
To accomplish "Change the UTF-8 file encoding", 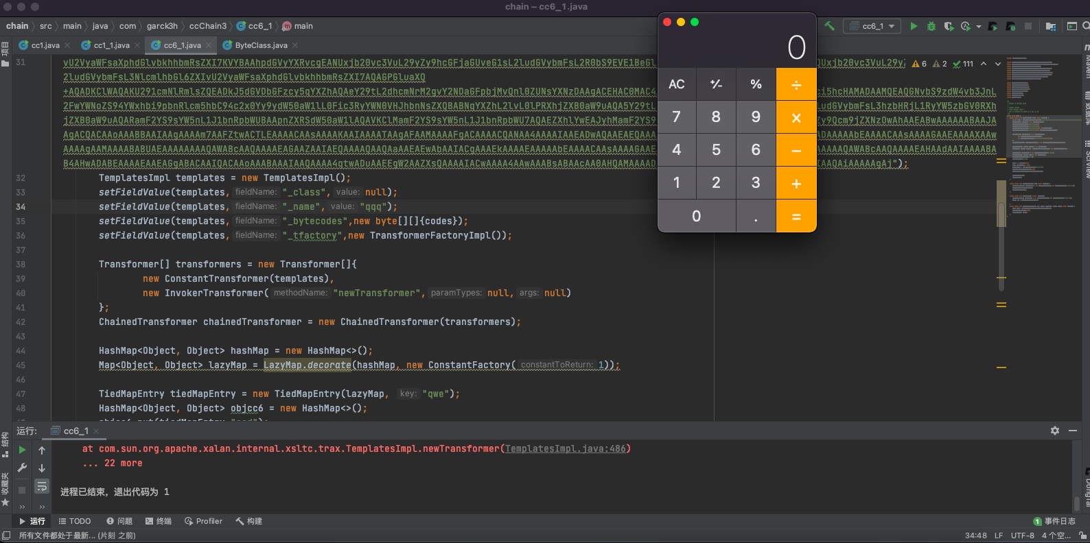I will (x=1023, y=535).
